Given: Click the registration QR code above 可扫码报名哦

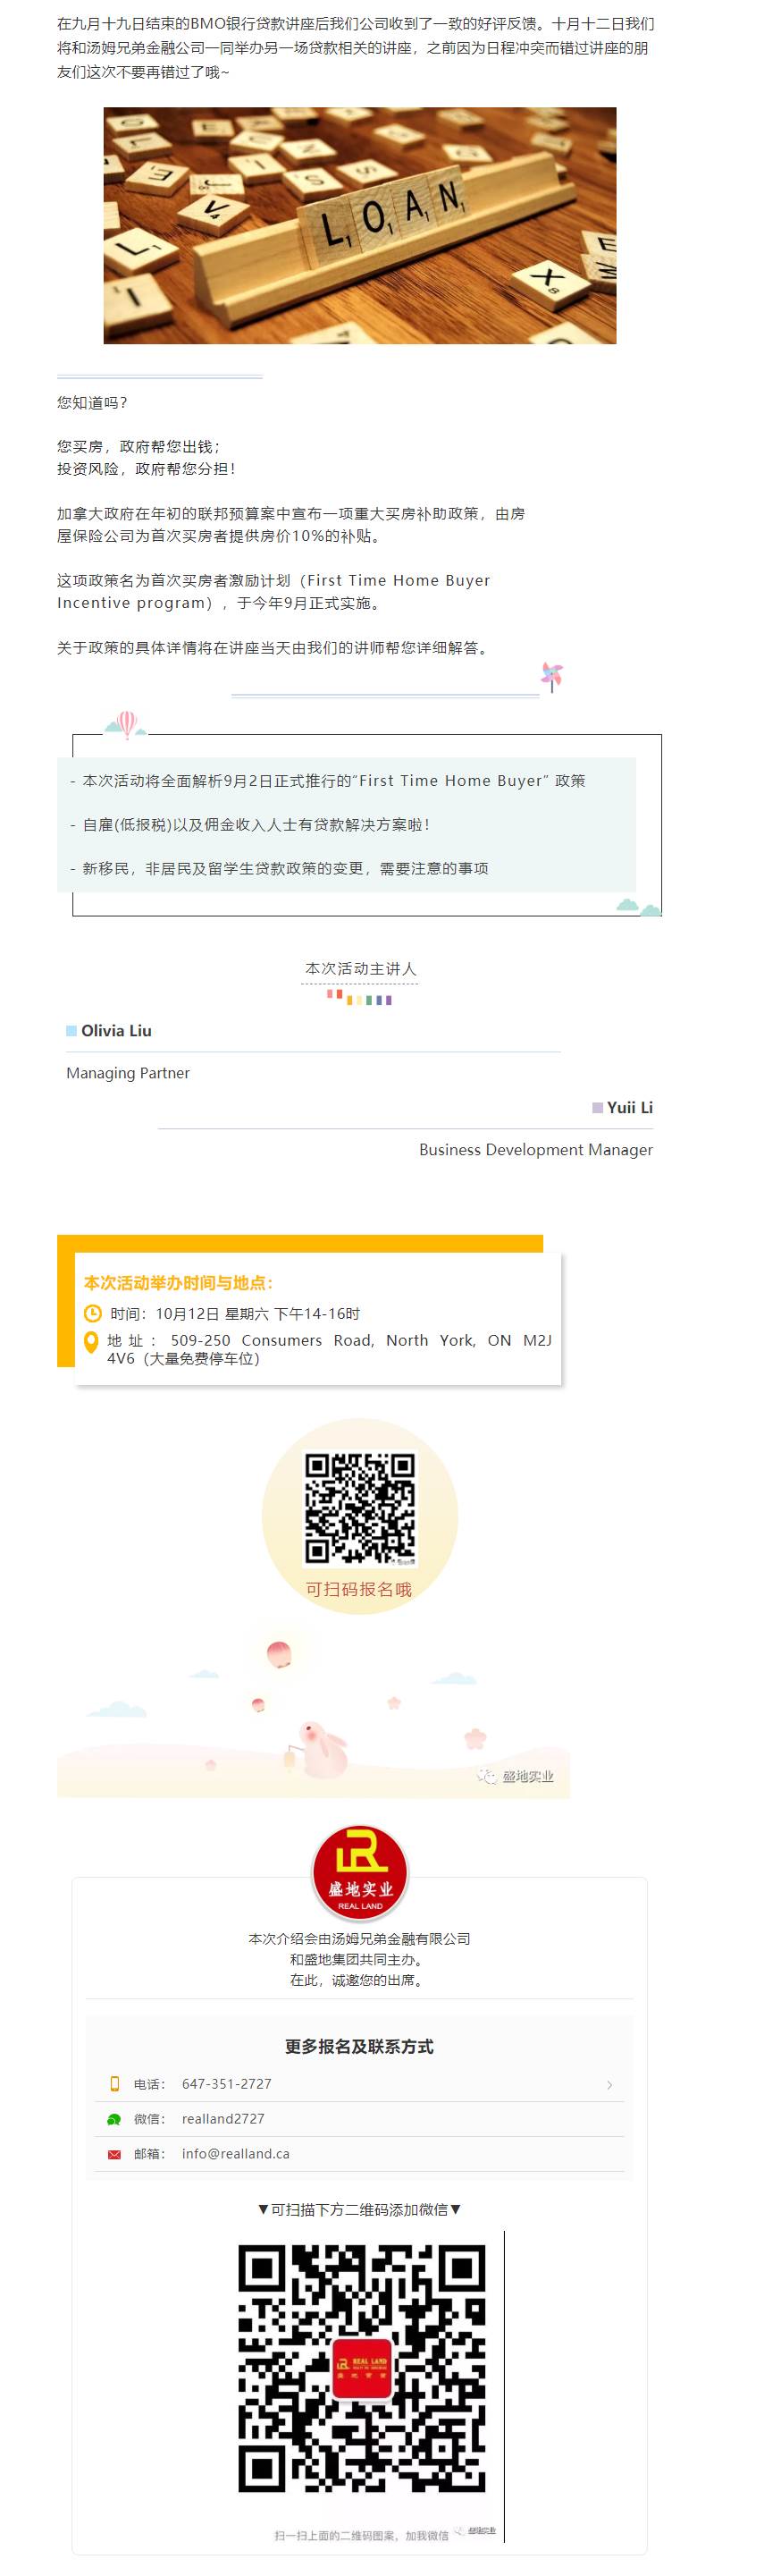Looking at the screenshot, I should tap(360, 1509).
